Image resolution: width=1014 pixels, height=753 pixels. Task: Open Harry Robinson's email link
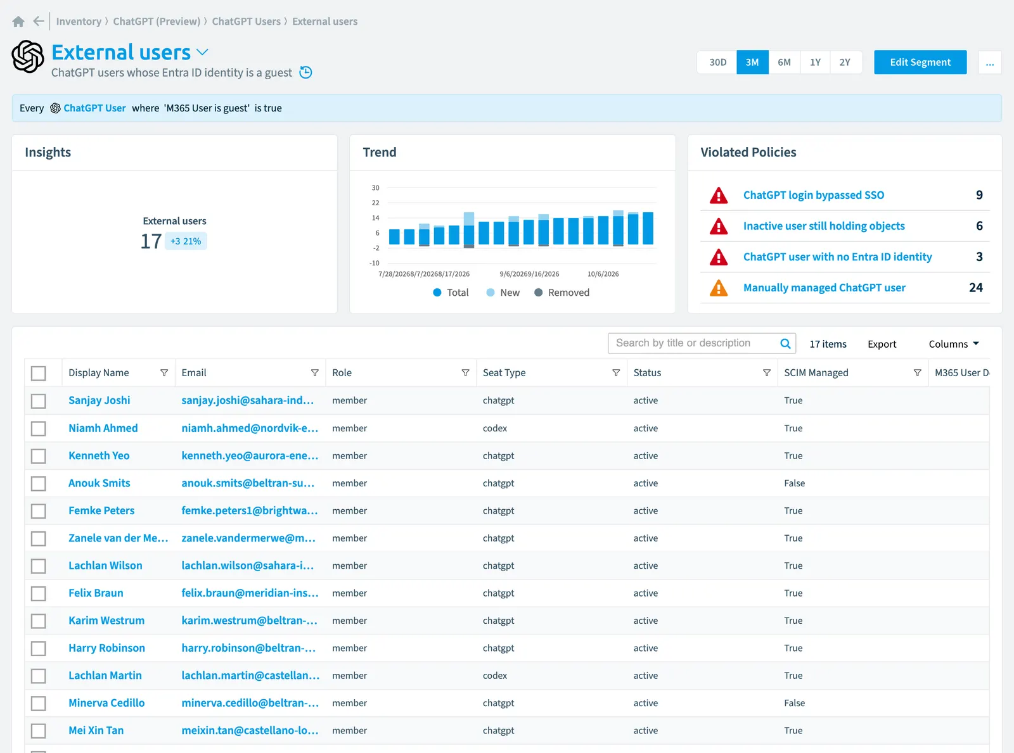coord(248,648)
